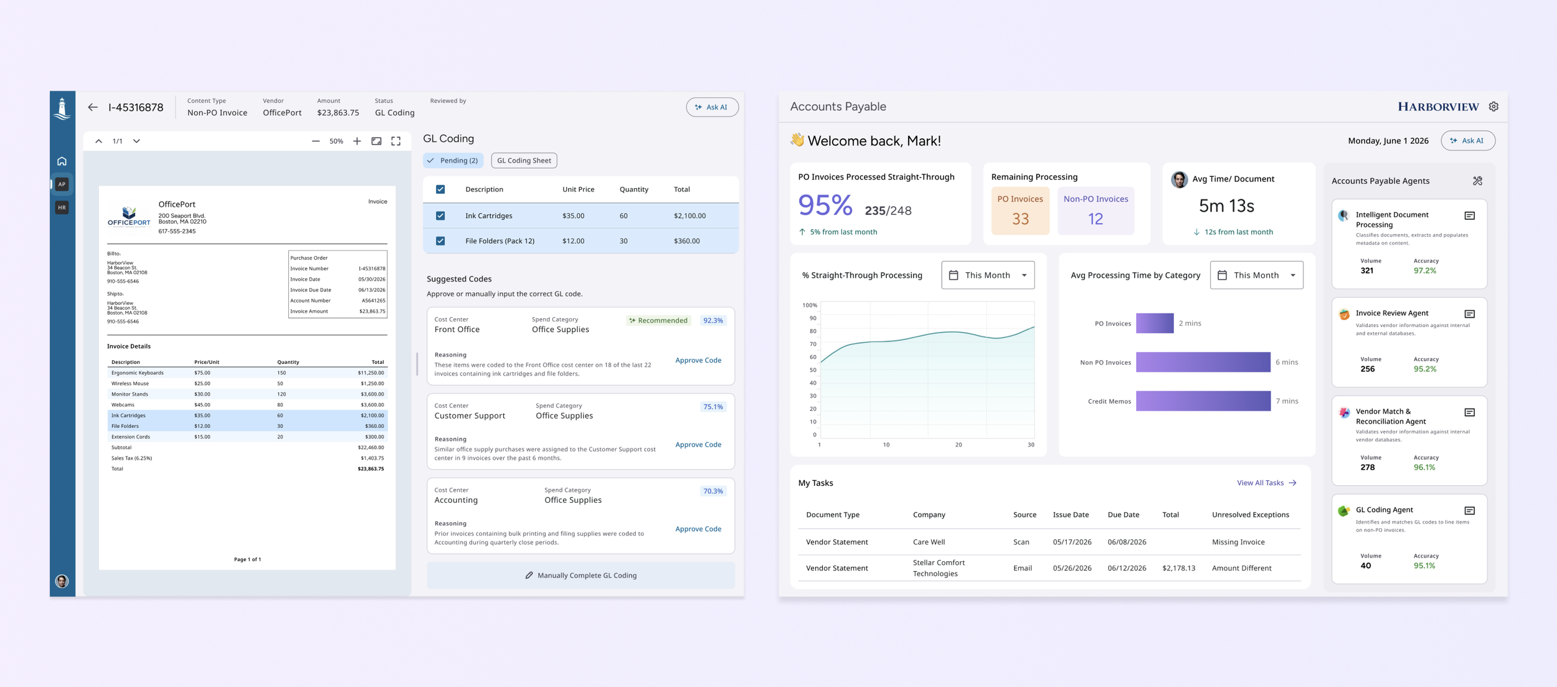The width and height of the screenshot is (1557, 687).
Task: Go to next page with down chevron
Action: pyautogui.click(x=136, y=141)
